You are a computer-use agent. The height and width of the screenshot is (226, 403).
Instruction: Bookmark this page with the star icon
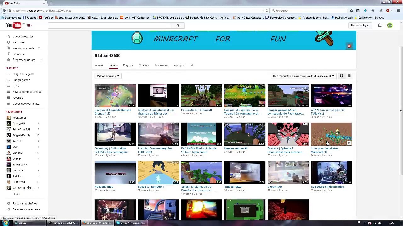[351, 11]
